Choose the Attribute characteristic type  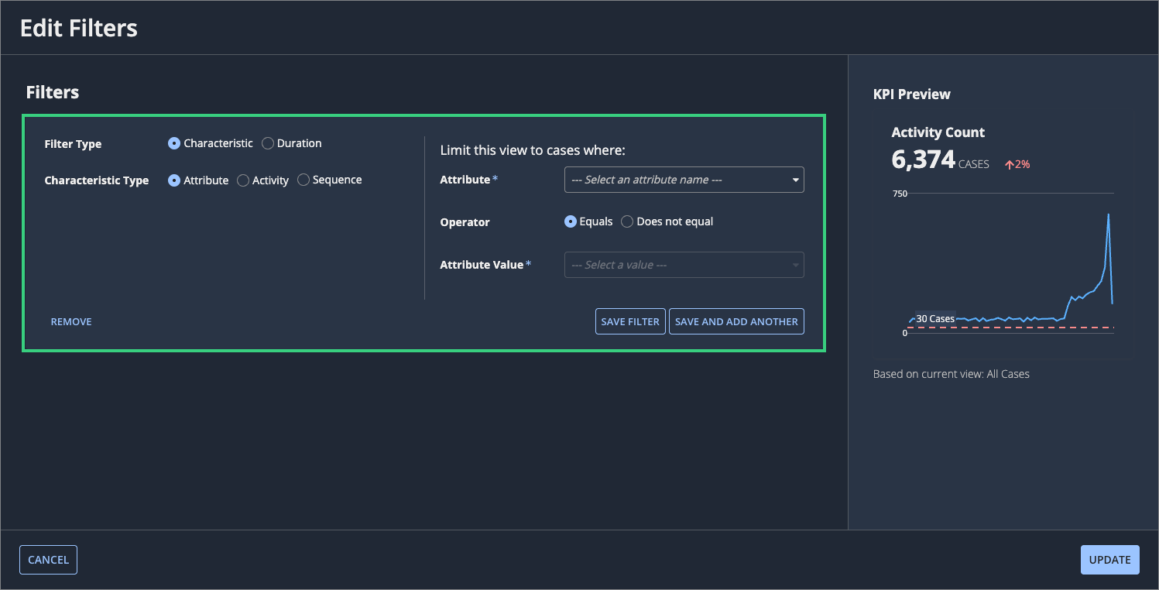174,180
